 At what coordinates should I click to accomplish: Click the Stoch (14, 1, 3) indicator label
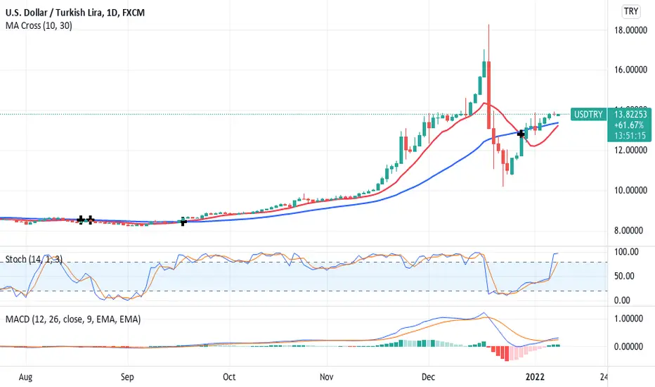tap(34, 260)
